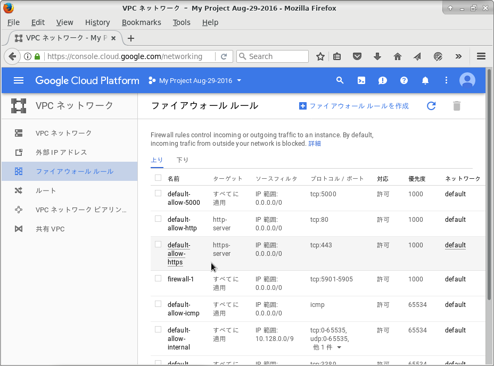Click the help question mark icon
The width and height of the screenshot is (494, 366).
404,80
